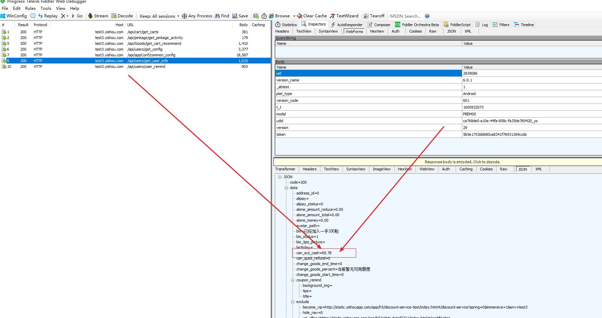Save sessions with Save icon
602x318 pixels.
pyautogui.click(x=240, y=16)
